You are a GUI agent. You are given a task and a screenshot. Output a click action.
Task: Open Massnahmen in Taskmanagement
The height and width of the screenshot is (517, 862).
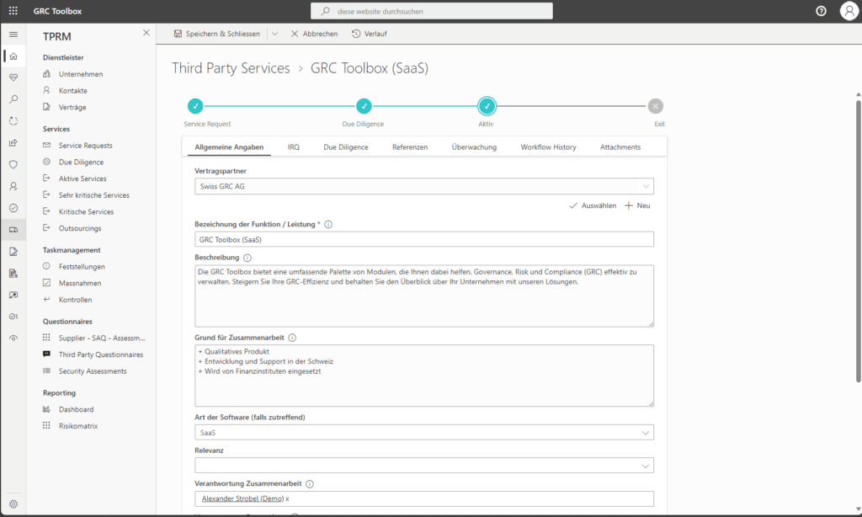tap(80, 283)
